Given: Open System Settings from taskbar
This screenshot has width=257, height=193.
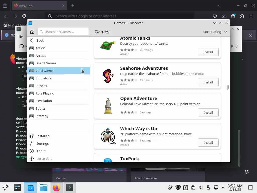Looking at the screenshot, I should tap(18, 187).
